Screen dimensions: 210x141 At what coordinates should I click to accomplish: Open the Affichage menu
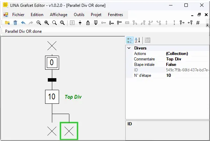pos(58,15)
